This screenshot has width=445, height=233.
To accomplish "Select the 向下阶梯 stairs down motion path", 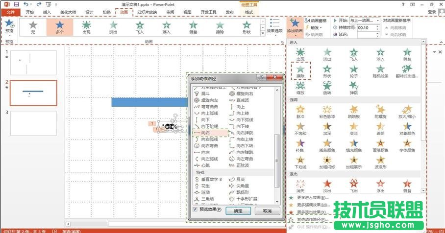I will [x=210, y=126].
